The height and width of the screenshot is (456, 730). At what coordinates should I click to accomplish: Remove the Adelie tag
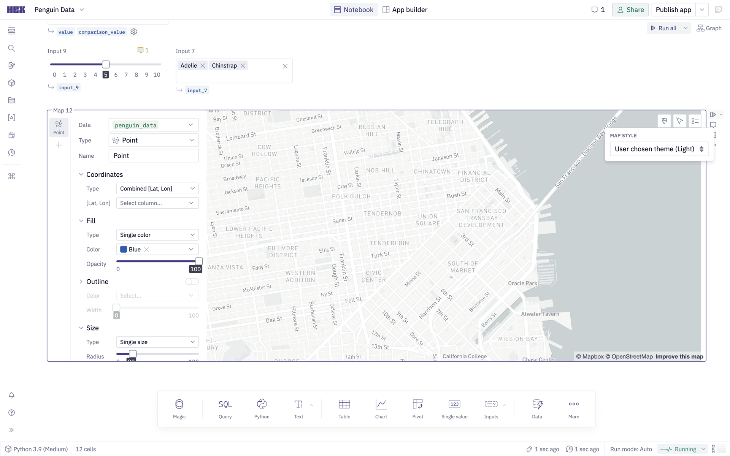[203, 66]
